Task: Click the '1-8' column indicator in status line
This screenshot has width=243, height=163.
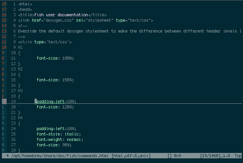Action: (226, 156)
